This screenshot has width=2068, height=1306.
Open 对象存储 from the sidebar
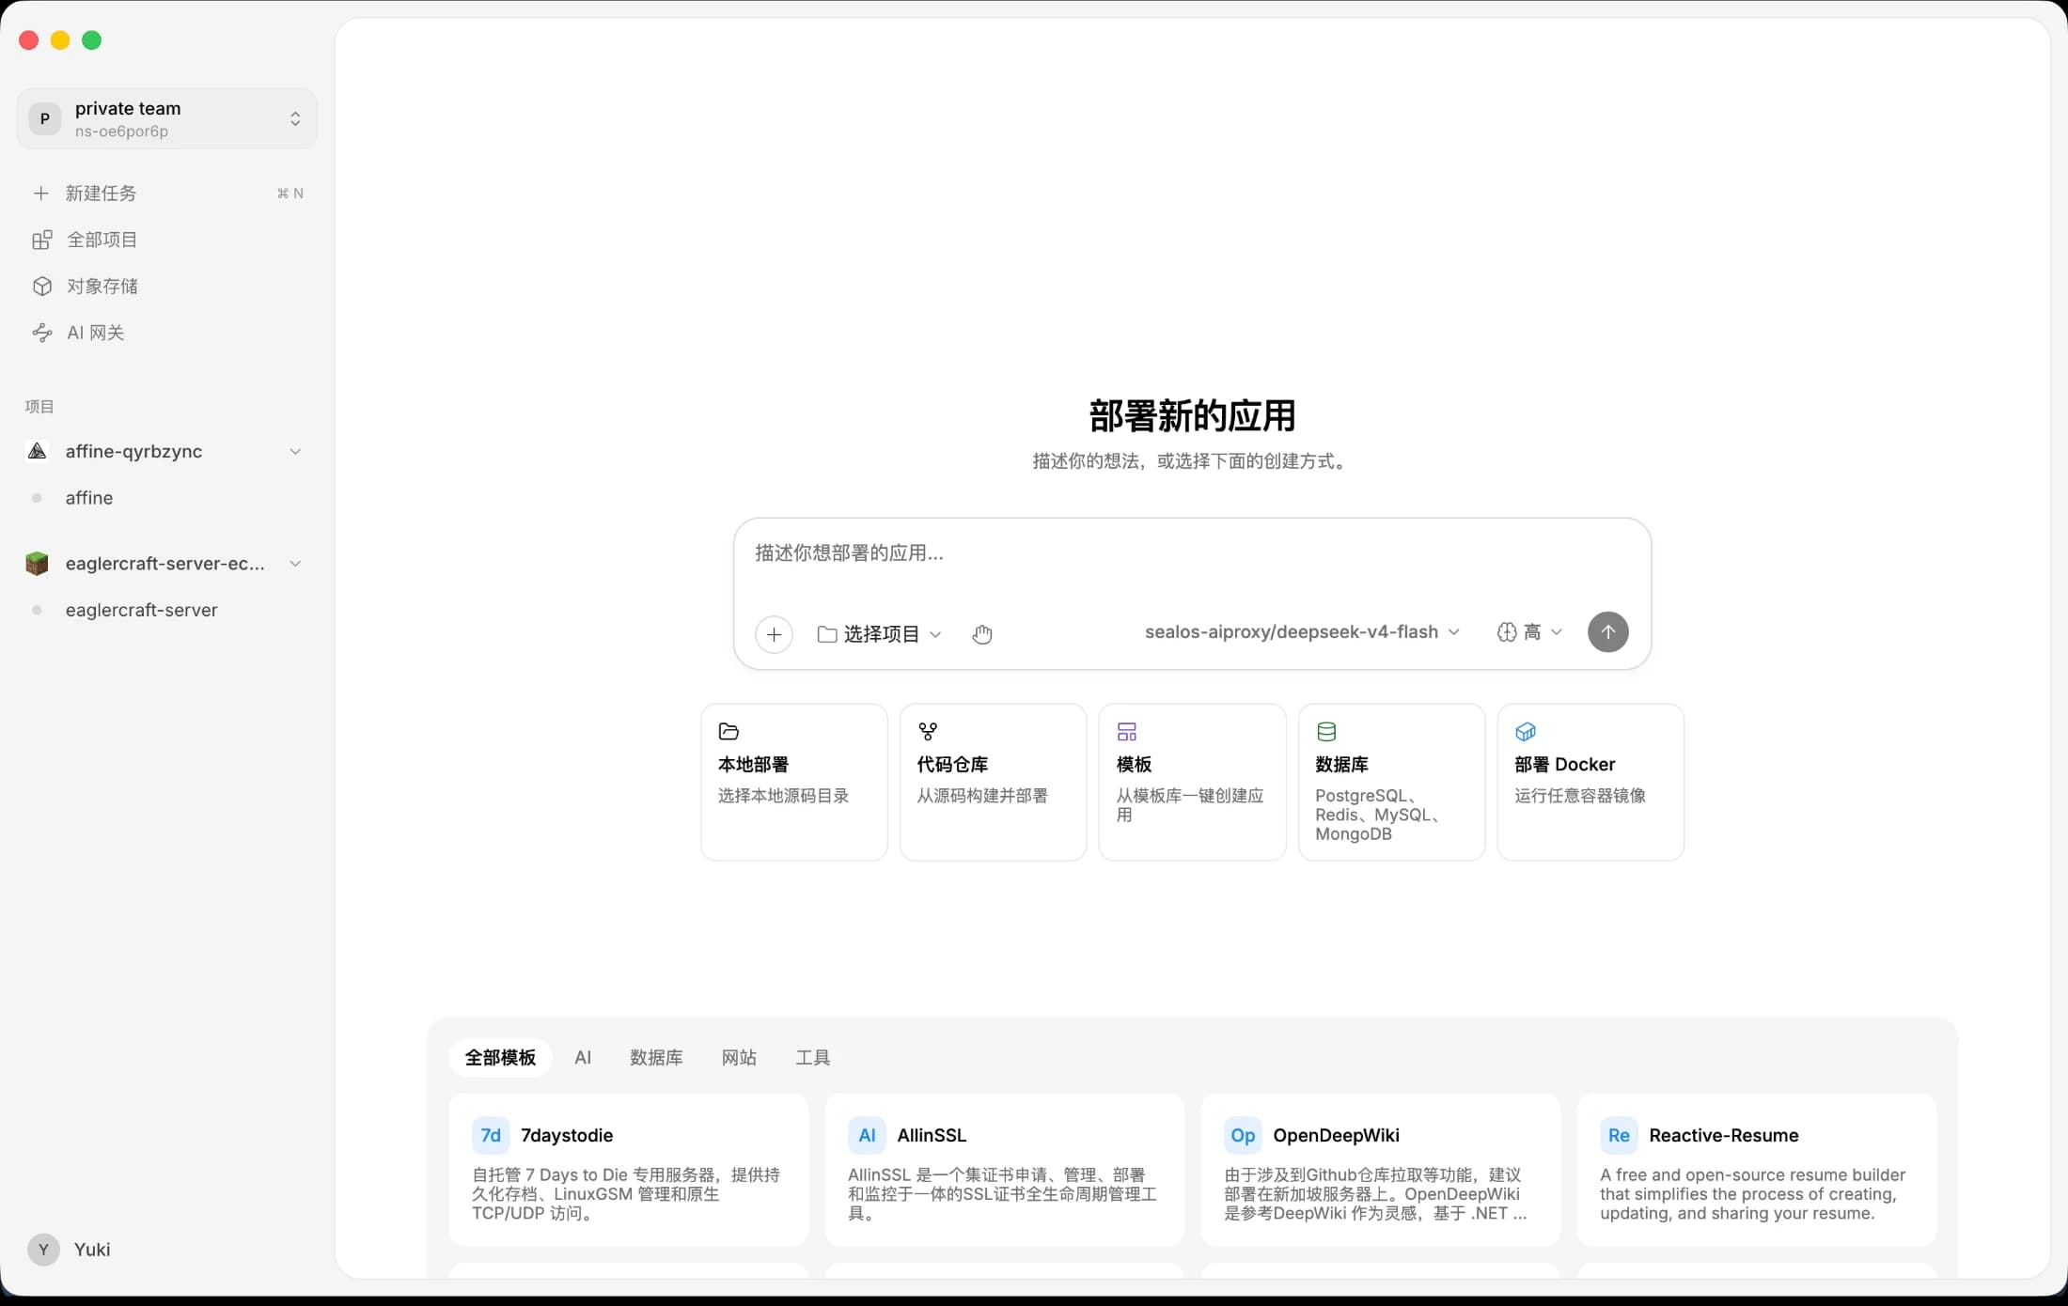click(x=166, y=287)
